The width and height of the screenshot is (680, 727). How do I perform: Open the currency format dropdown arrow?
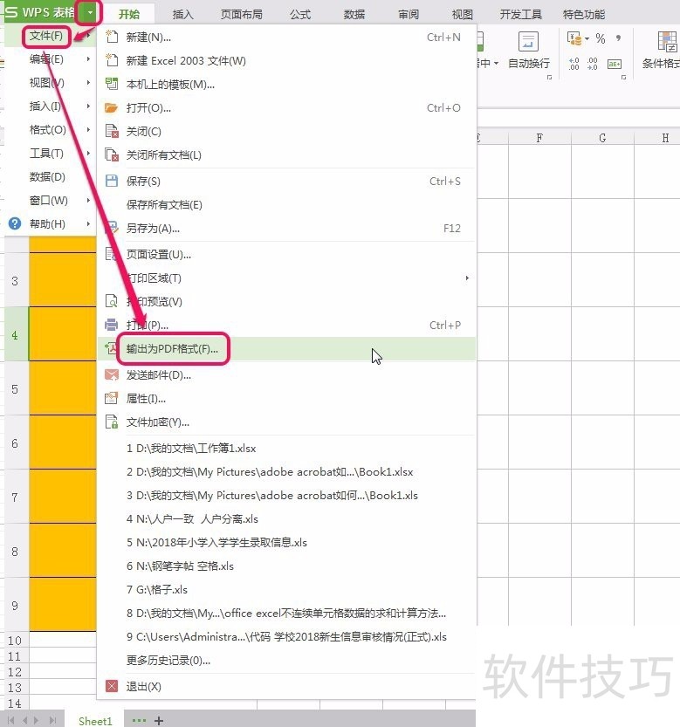(587, 39)
